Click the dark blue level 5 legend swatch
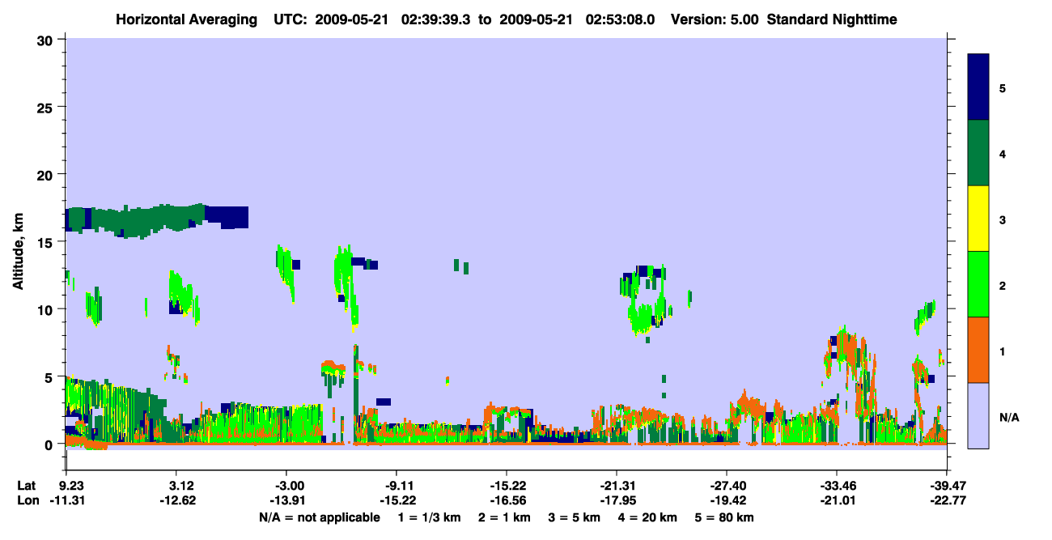Screen dimensions: 1052x540 tap(978, 87)
